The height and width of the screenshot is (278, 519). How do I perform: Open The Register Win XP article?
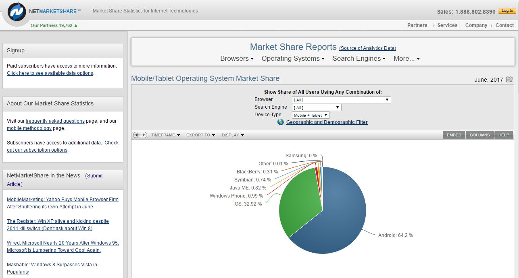(58, 225)
